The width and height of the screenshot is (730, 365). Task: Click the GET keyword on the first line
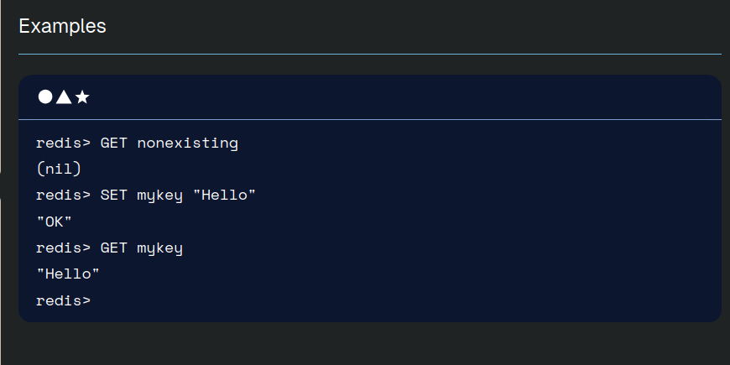(113, 143)
